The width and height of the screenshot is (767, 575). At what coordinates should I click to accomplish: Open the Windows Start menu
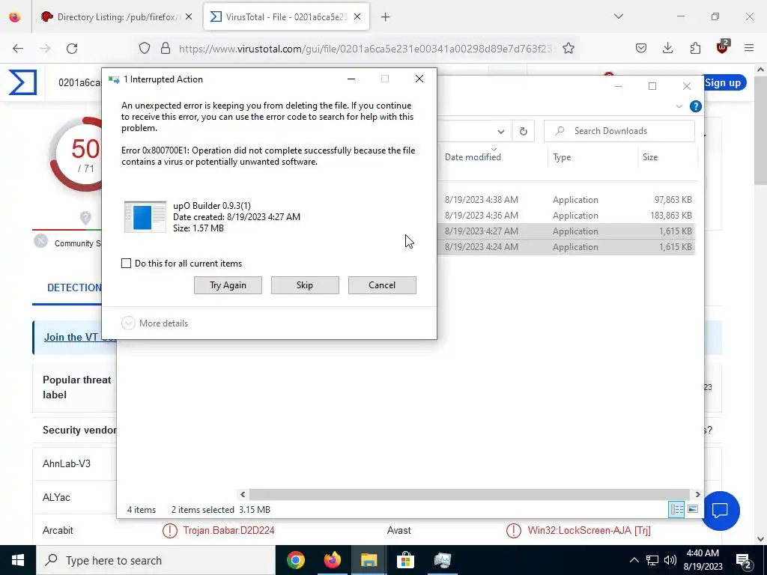click(x=18, y=560)
